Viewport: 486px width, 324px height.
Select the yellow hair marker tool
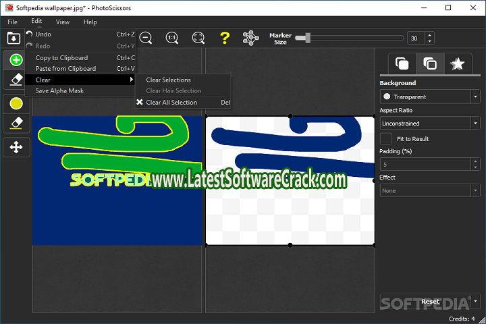click(x=16, y=103)
